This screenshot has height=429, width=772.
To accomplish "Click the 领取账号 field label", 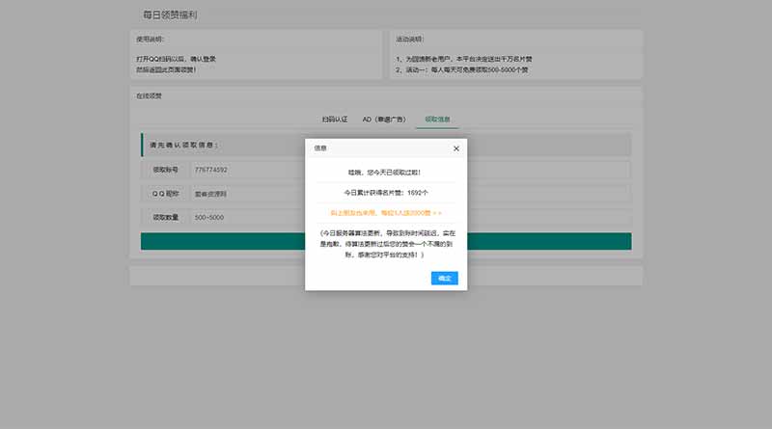I will point(165,170).
